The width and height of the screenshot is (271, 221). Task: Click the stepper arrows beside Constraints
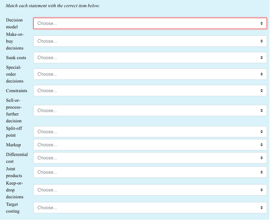click(262, 91)
